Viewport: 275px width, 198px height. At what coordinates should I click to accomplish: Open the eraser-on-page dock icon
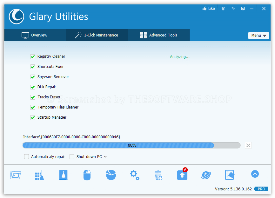point(230,175)
